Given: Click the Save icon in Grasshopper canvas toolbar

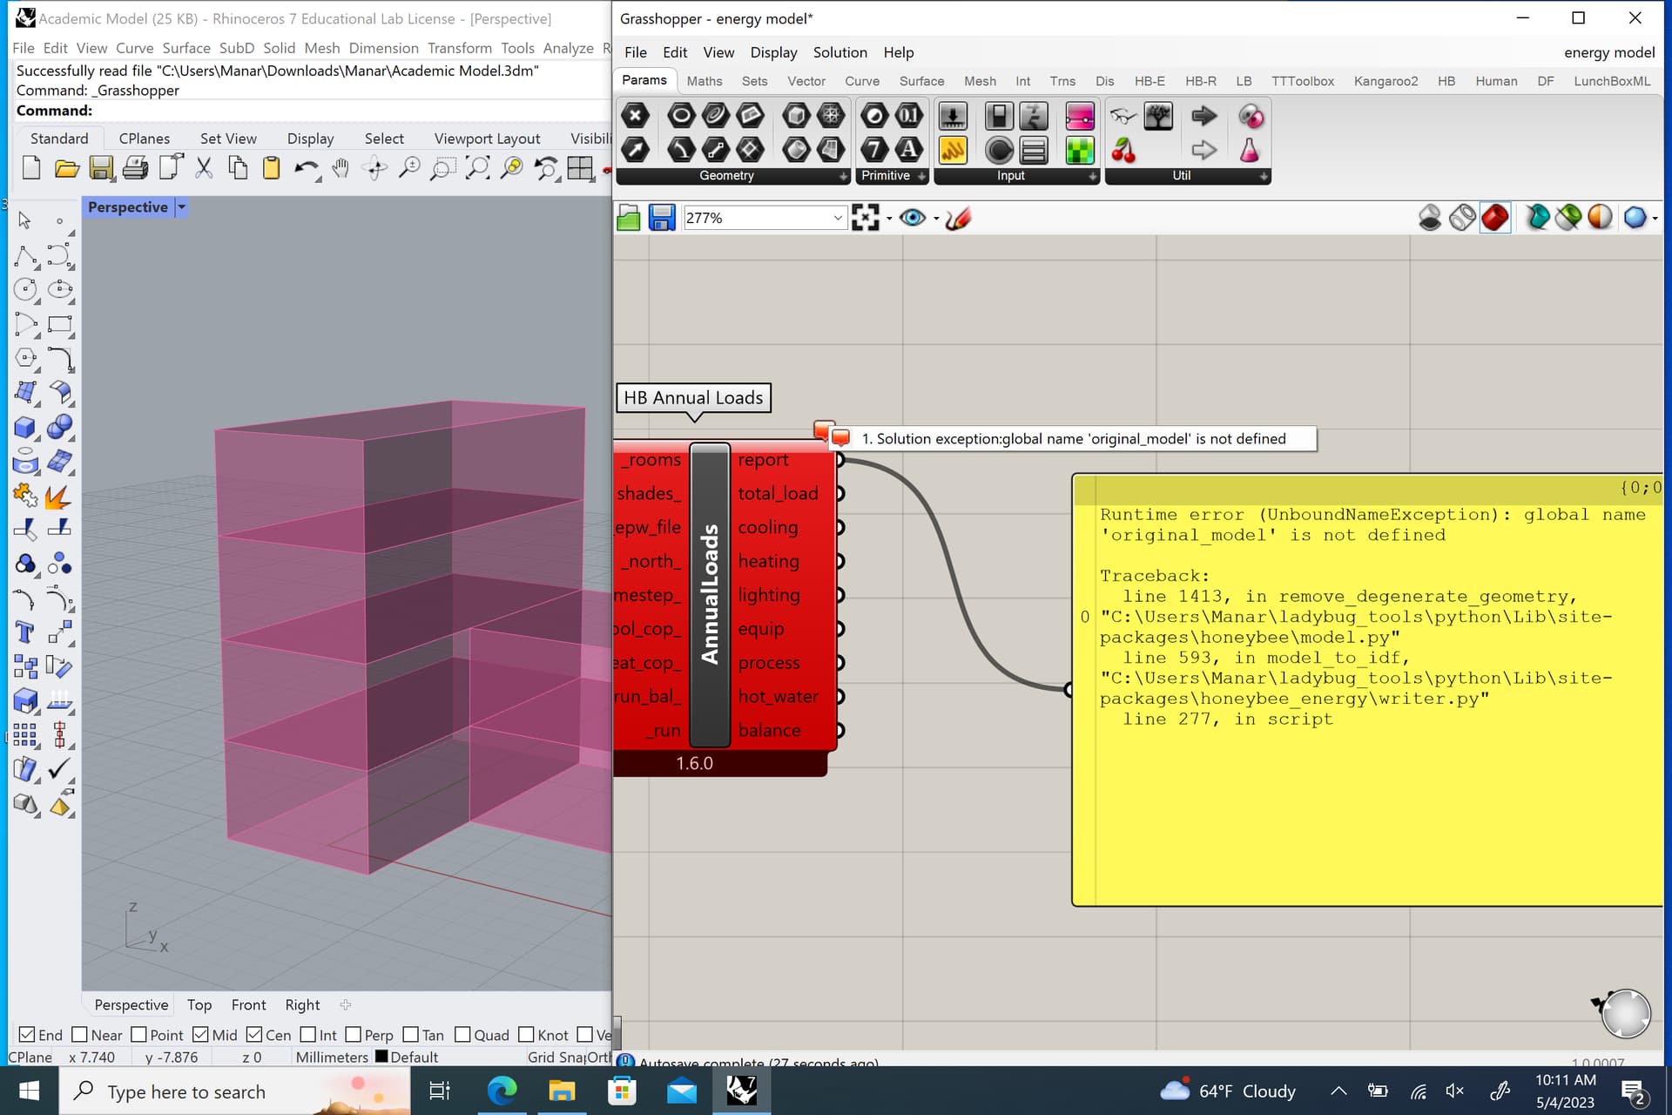Looking at the screenshot, I should 662,218.
